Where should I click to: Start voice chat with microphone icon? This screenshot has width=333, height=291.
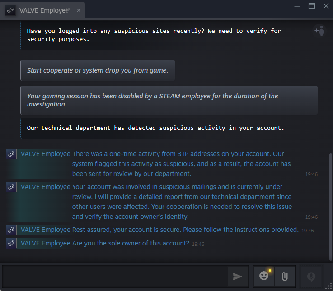coord(311,277)
